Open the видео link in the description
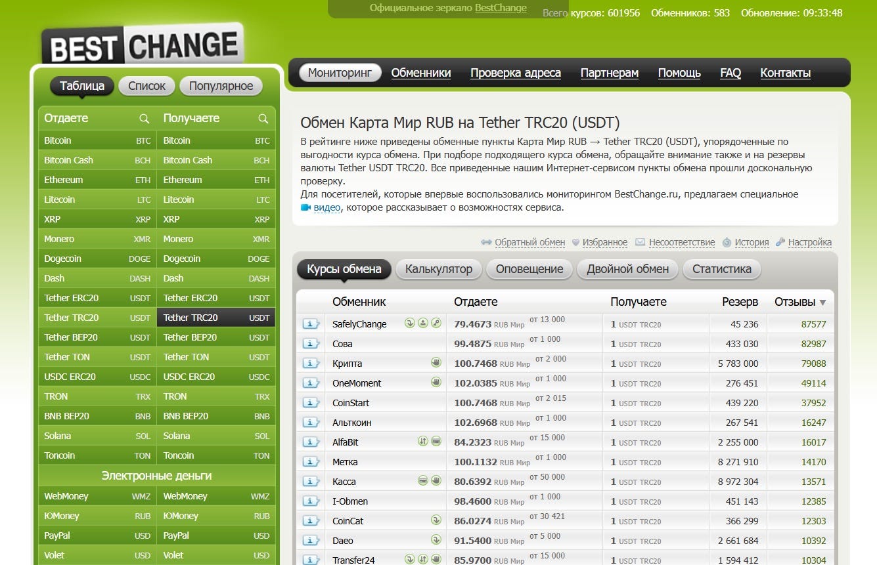Image resolution: width=877 pixels, height=565 pixels. click(x=327, y=207)
